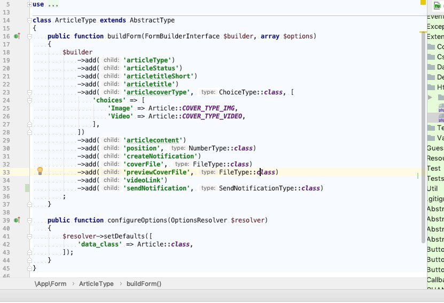This screenshot has height=303, width=444.
Task: Click the implements gutter icon beside configureOptions
Action: tap(17, 220)
